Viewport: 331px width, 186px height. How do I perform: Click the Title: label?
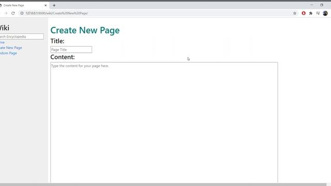point(57,41)
